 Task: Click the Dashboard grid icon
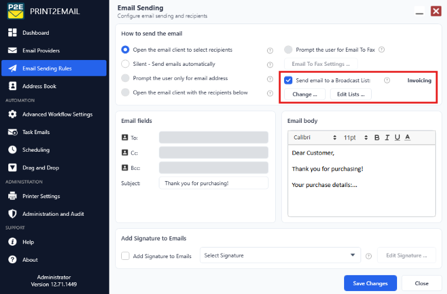coord(12,32)
